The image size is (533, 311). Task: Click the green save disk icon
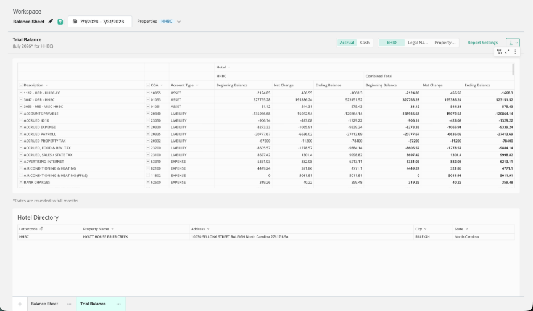point(60,22)
